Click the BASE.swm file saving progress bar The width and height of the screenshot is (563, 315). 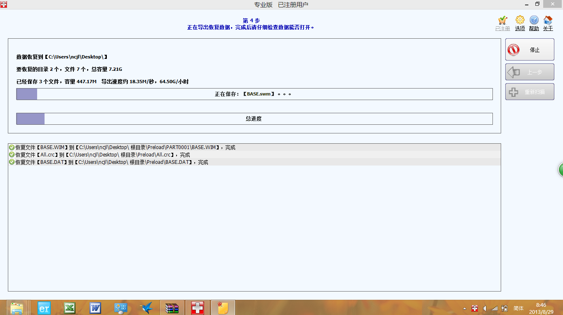pos(254,94)
